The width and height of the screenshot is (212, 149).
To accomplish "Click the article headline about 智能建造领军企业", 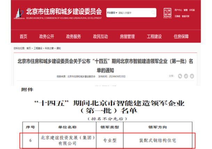I will tap(105, 66).
